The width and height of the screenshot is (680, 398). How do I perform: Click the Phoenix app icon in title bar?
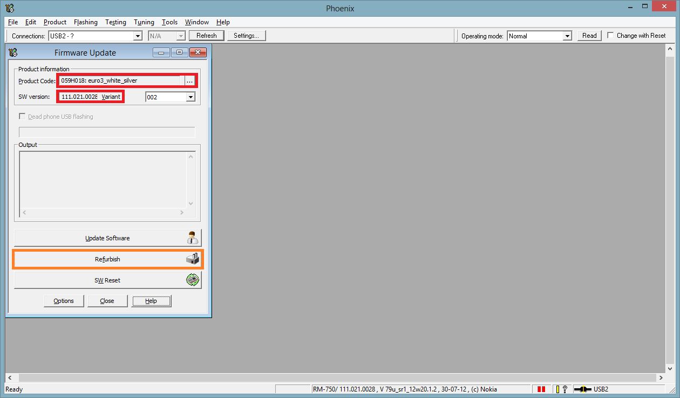(10, 8)
